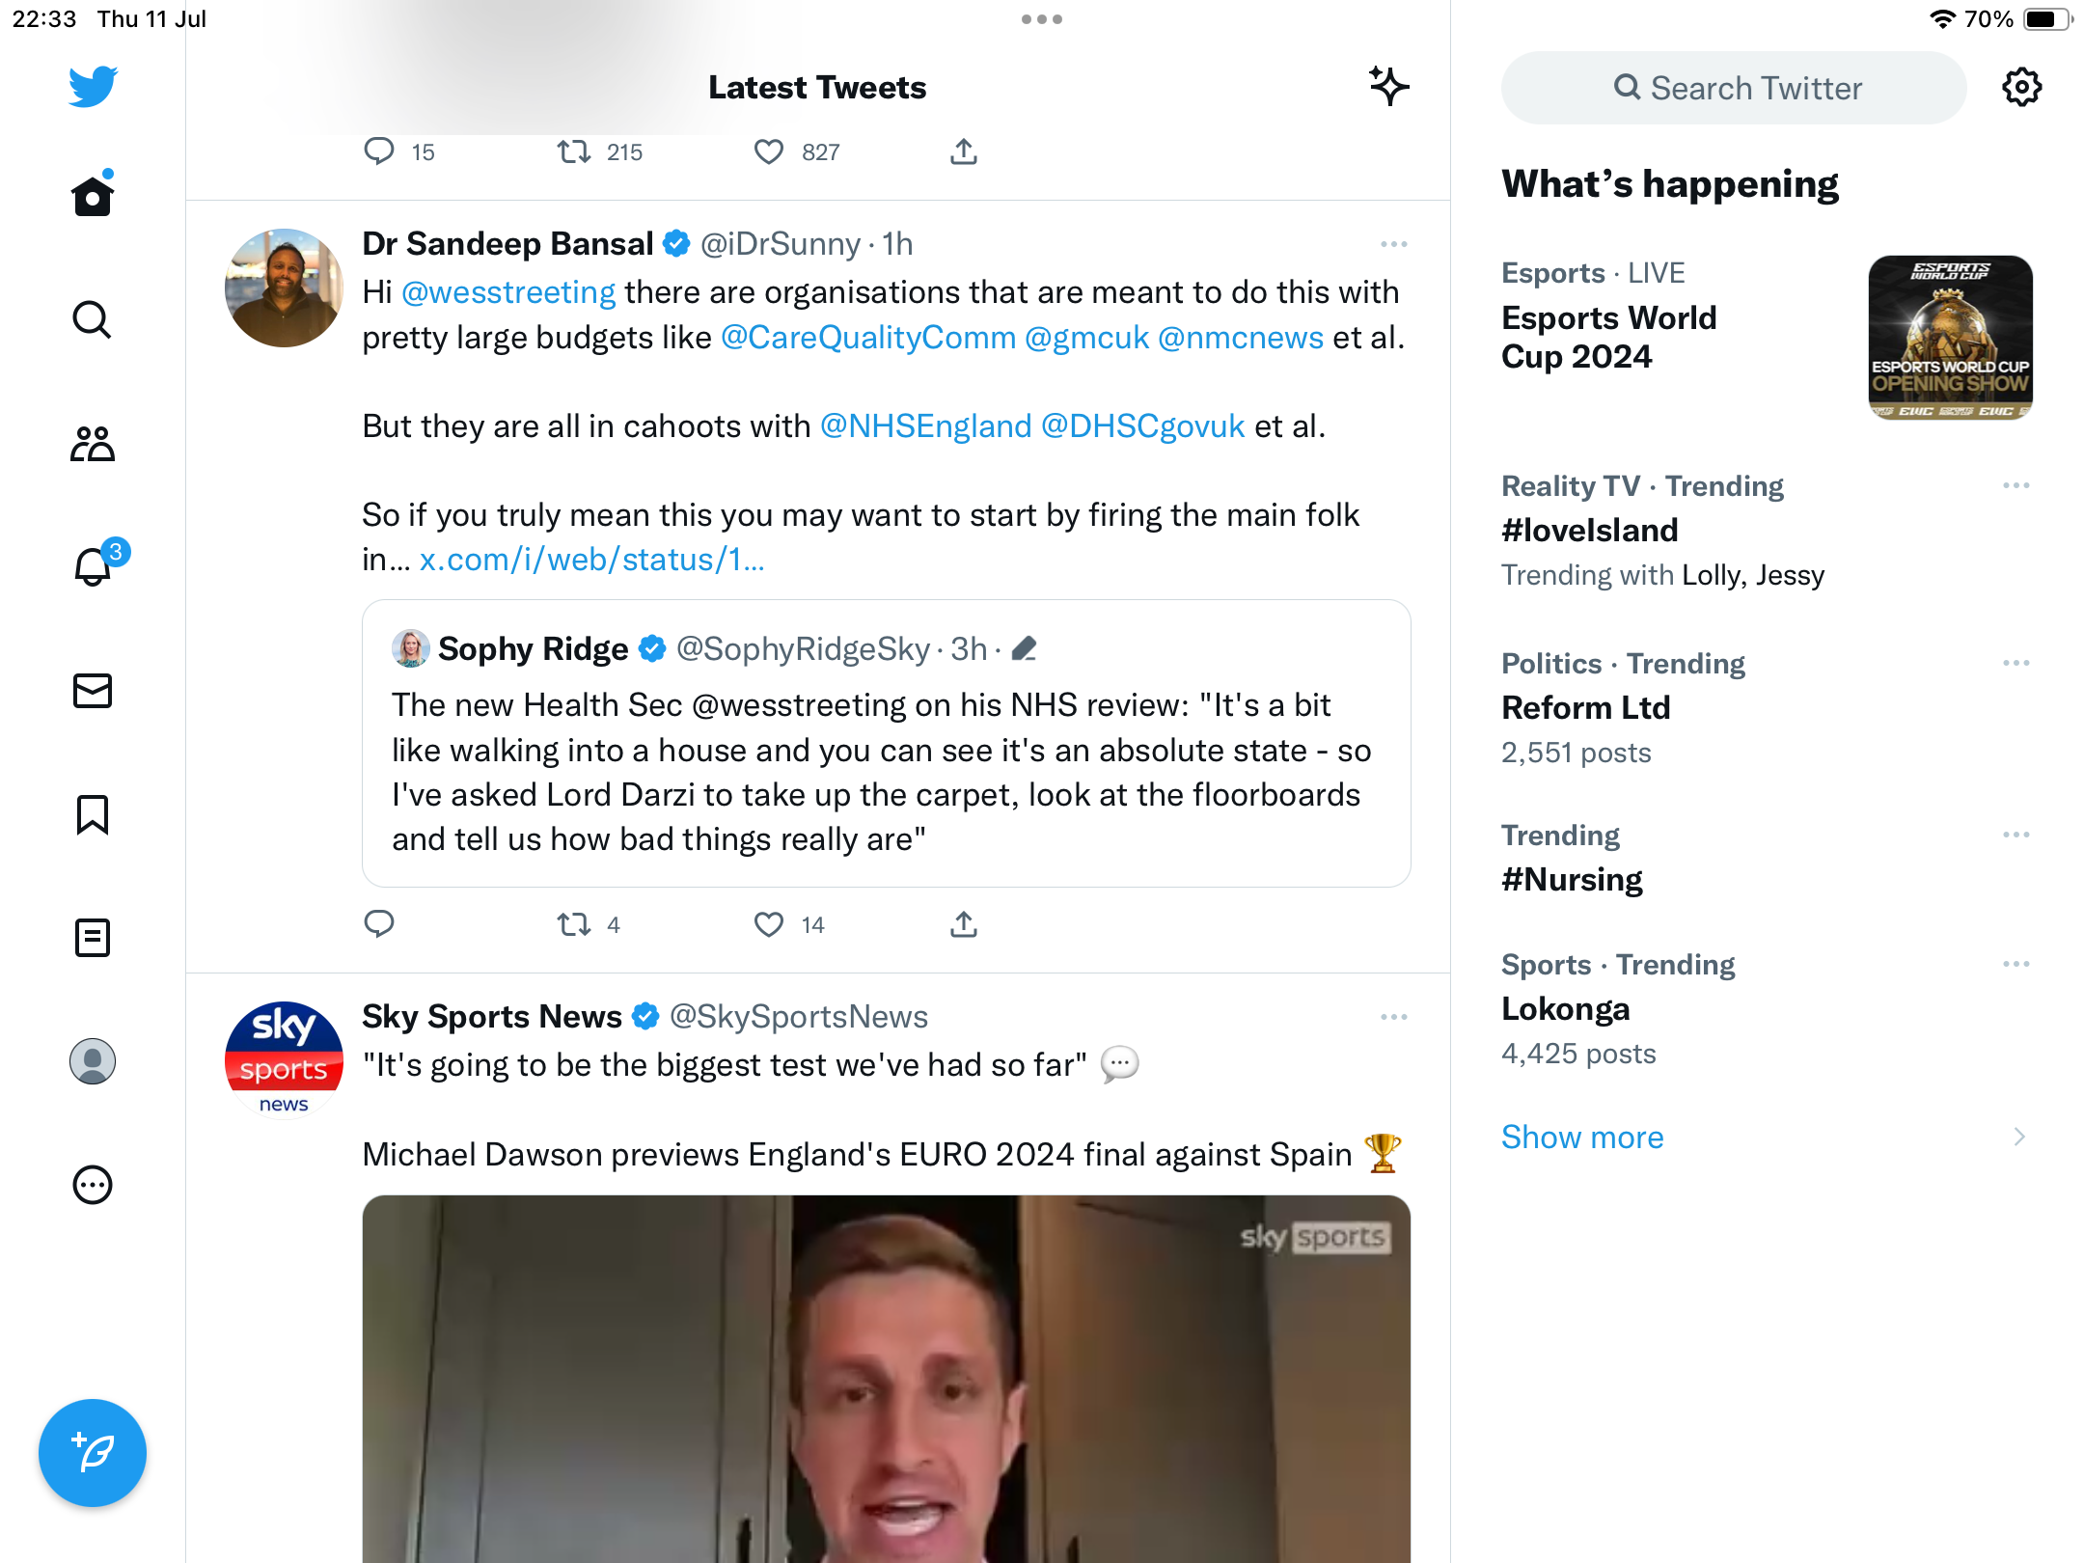Open the @wesstreeting mention link
The height and width of the screenshot is (1563, 2084).
508,292
